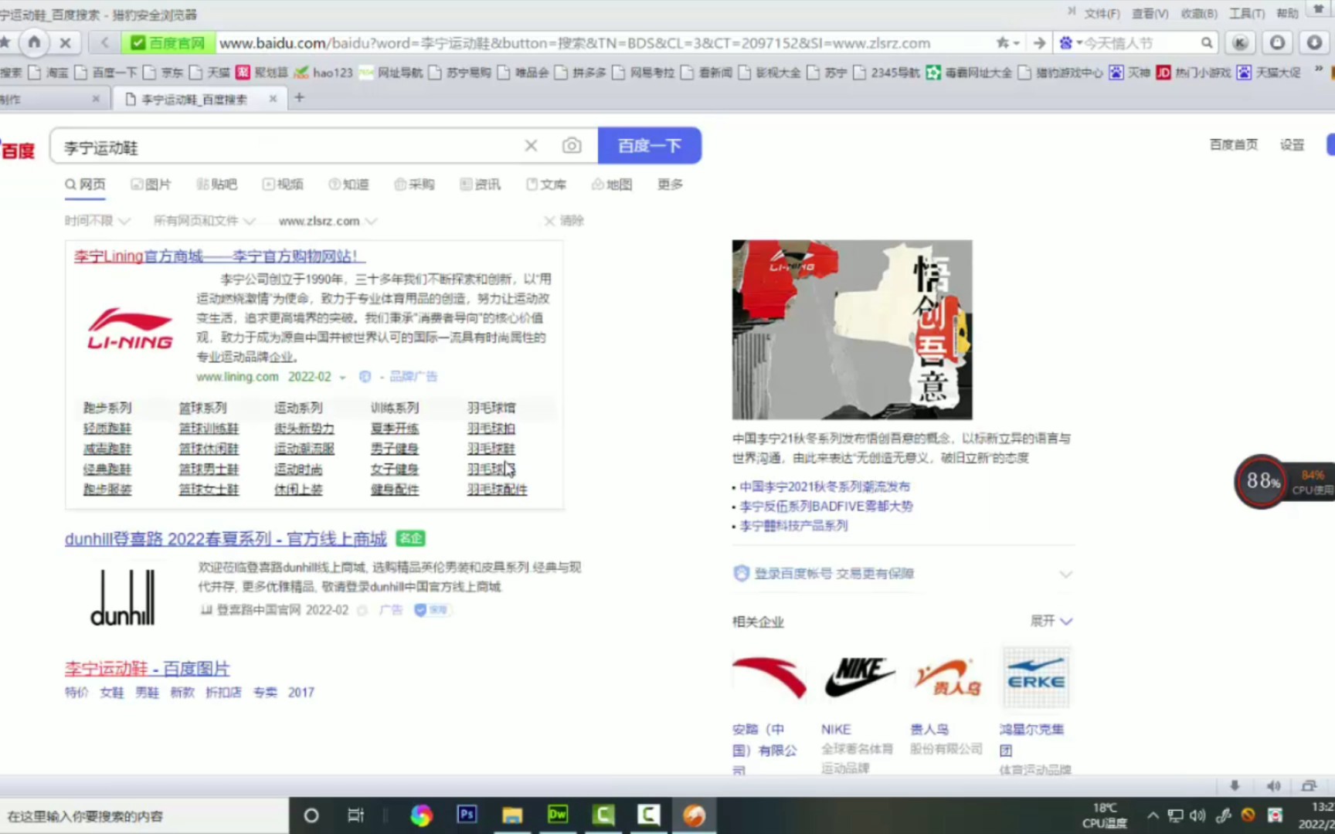Open the 工具(T) menu
Image resolution: width=1335 pixels, height=834 pixels.
click(x=1247, y=14)
